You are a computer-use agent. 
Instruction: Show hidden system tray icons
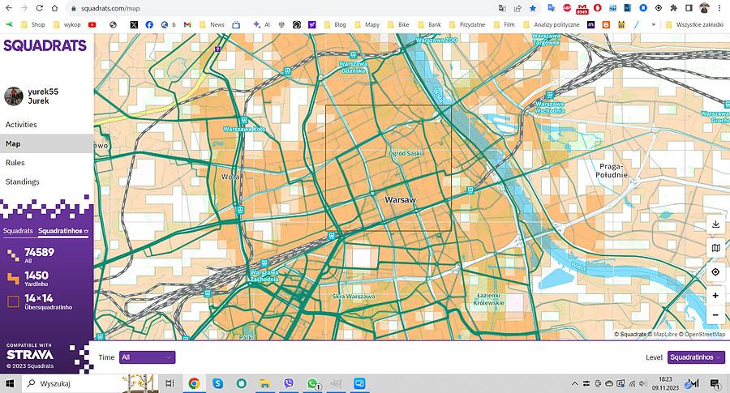[574, 384]
